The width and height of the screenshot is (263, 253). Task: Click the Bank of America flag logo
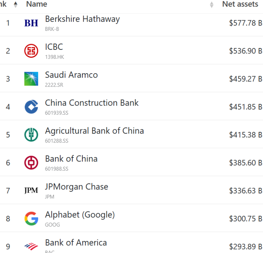31,246
